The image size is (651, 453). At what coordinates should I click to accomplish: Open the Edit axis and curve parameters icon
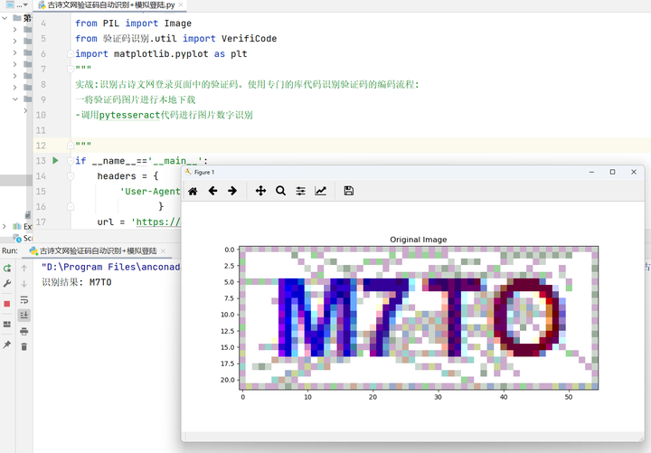click(x=320, y=191)
